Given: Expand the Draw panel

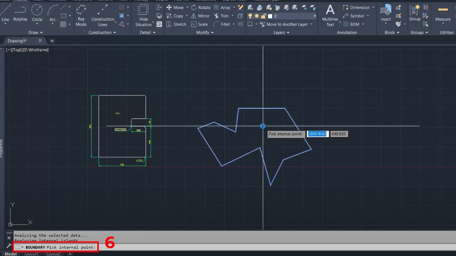Looking at the screenshot, I should click(36, 33).
